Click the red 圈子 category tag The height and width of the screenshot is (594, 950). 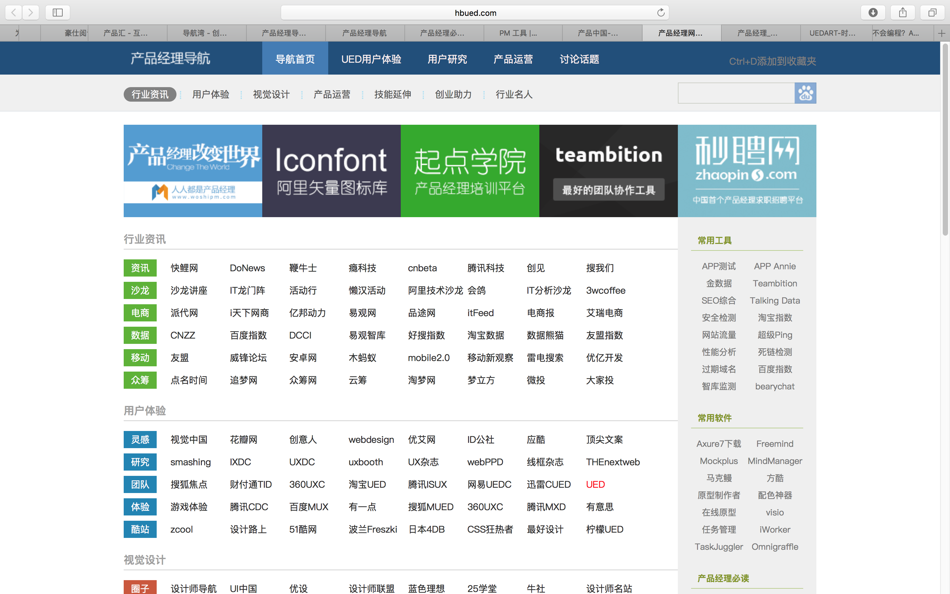coord(140,588)
